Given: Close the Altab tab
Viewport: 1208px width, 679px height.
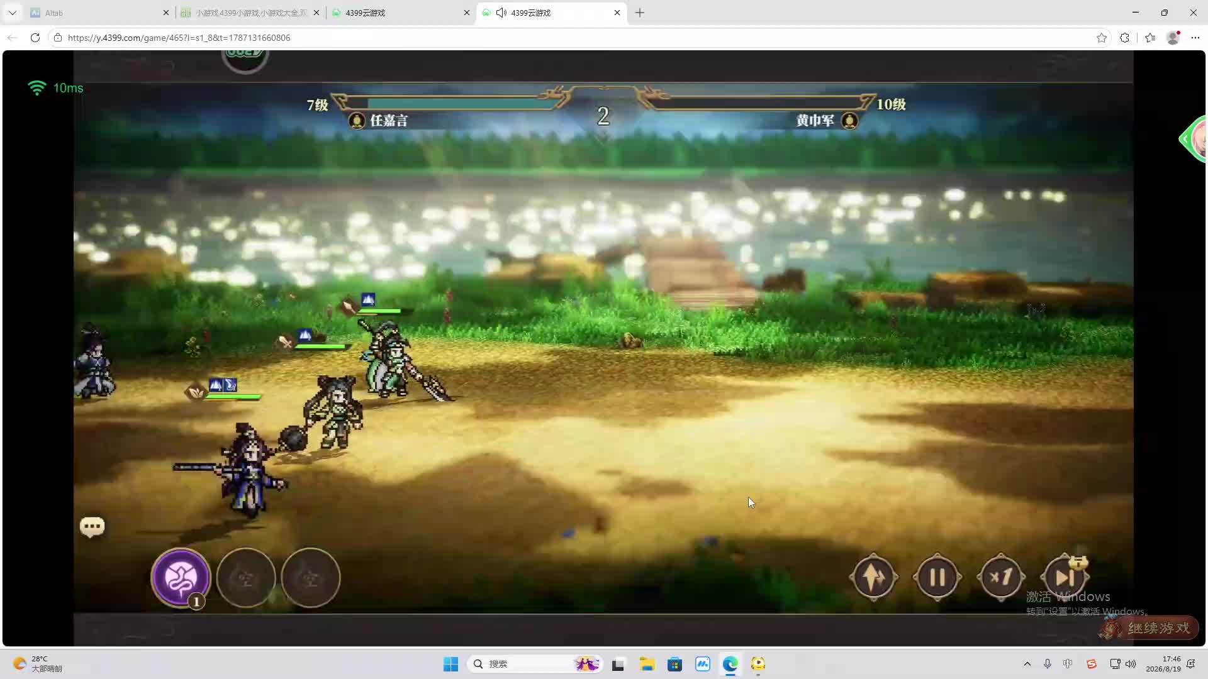Looking at the screenshot, I should click(x=166, y=13).
